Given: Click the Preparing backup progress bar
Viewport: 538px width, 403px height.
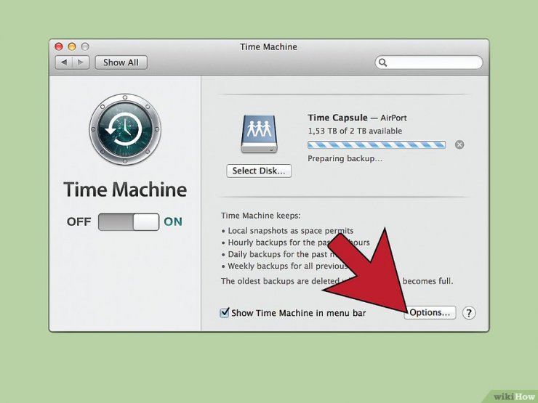Looking at the screenshot, I should pos(377,144).
